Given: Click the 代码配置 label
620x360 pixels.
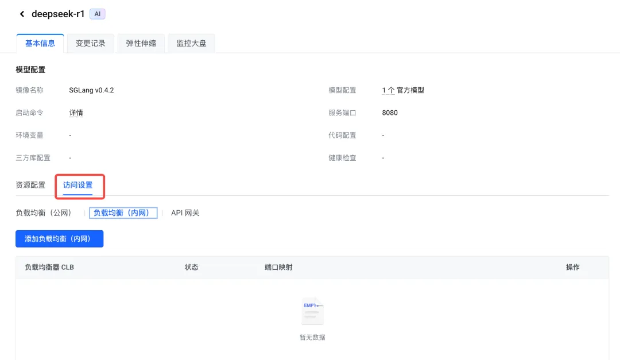Looking at the screenshot, I should point(342,136).
